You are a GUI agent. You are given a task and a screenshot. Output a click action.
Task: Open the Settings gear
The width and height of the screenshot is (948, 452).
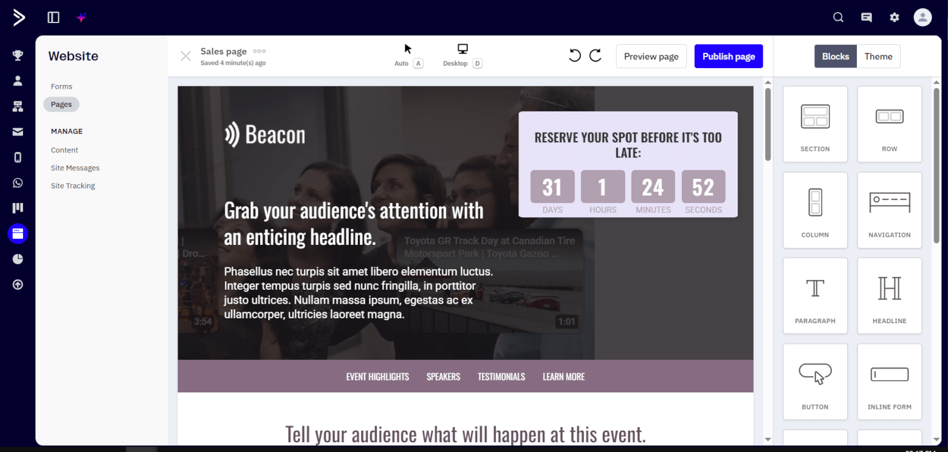click(x=894, y=17)
